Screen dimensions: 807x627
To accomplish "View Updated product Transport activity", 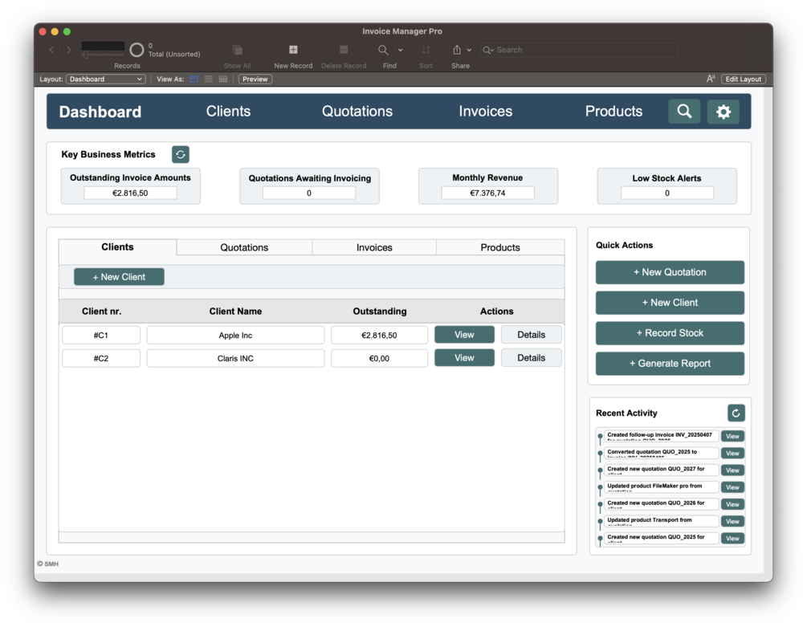I will tap(732, 521).
